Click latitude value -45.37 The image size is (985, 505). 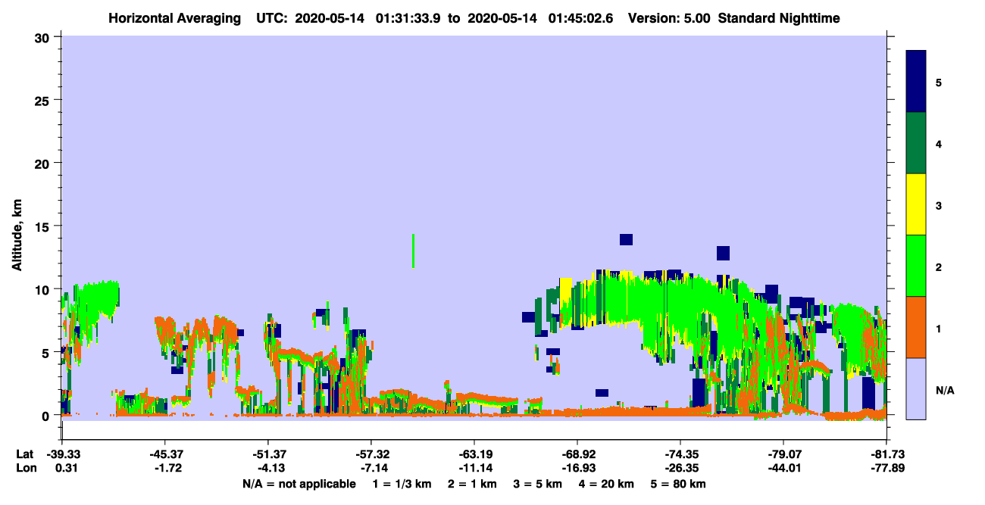point(165,454)
